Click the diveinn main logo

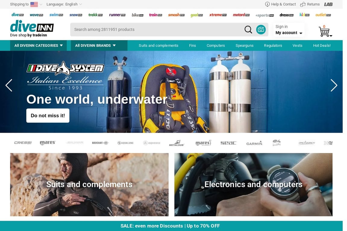32,26
